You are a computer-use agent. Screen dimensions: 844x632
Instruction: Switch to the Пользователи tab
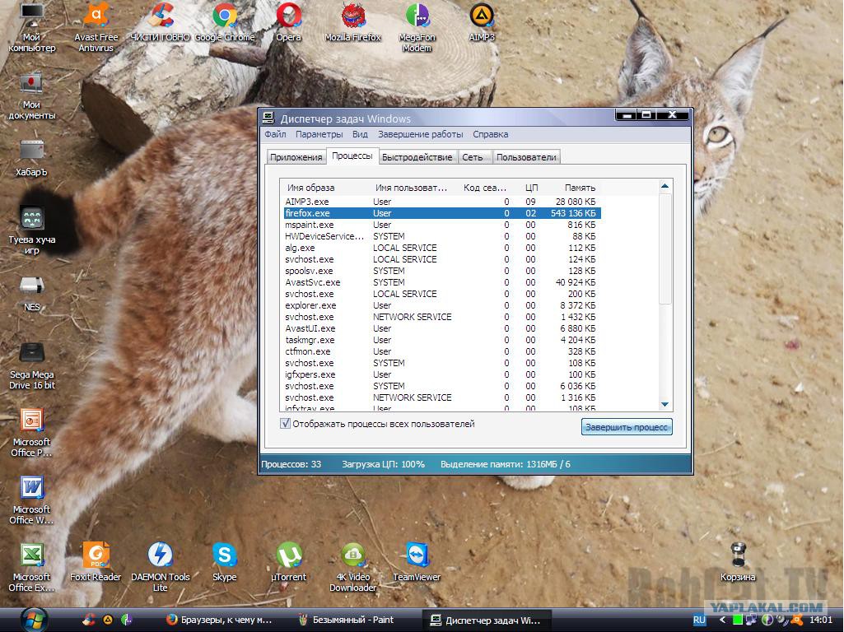coord(526,157)
